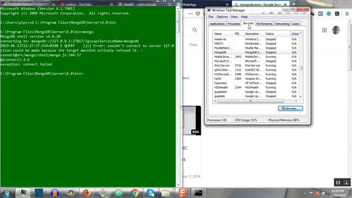This screenshot has height=198, width=352.
Task: Click the Services... button in Task Manager
Action: tap(290, 108)
